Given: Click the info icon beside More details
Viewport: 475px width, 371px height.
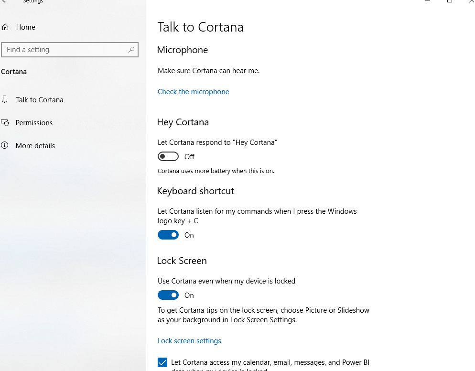Looking at the screenshot, I should pos(5,145).
